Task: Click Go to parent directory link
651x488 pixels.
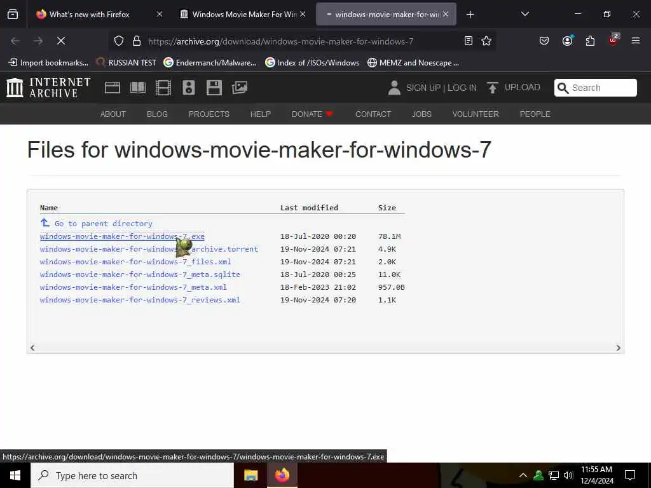Action: [x=104, y=224]
